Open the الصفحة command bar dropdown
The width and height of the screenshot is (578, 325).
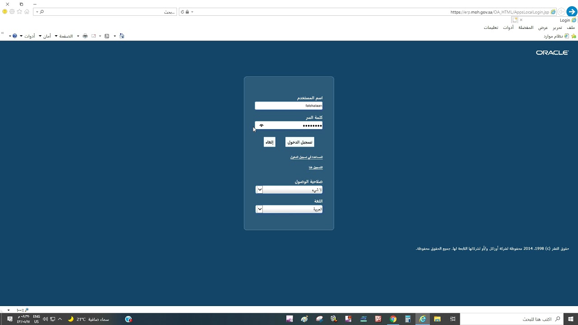[x=66, y=36]
